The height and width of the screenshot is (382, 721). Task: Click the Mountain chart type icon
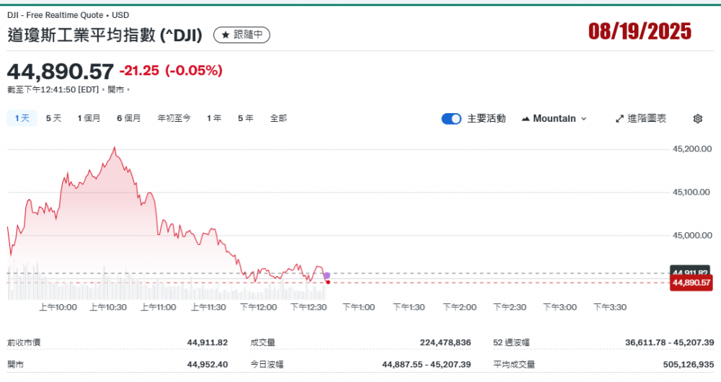[525, 119]
